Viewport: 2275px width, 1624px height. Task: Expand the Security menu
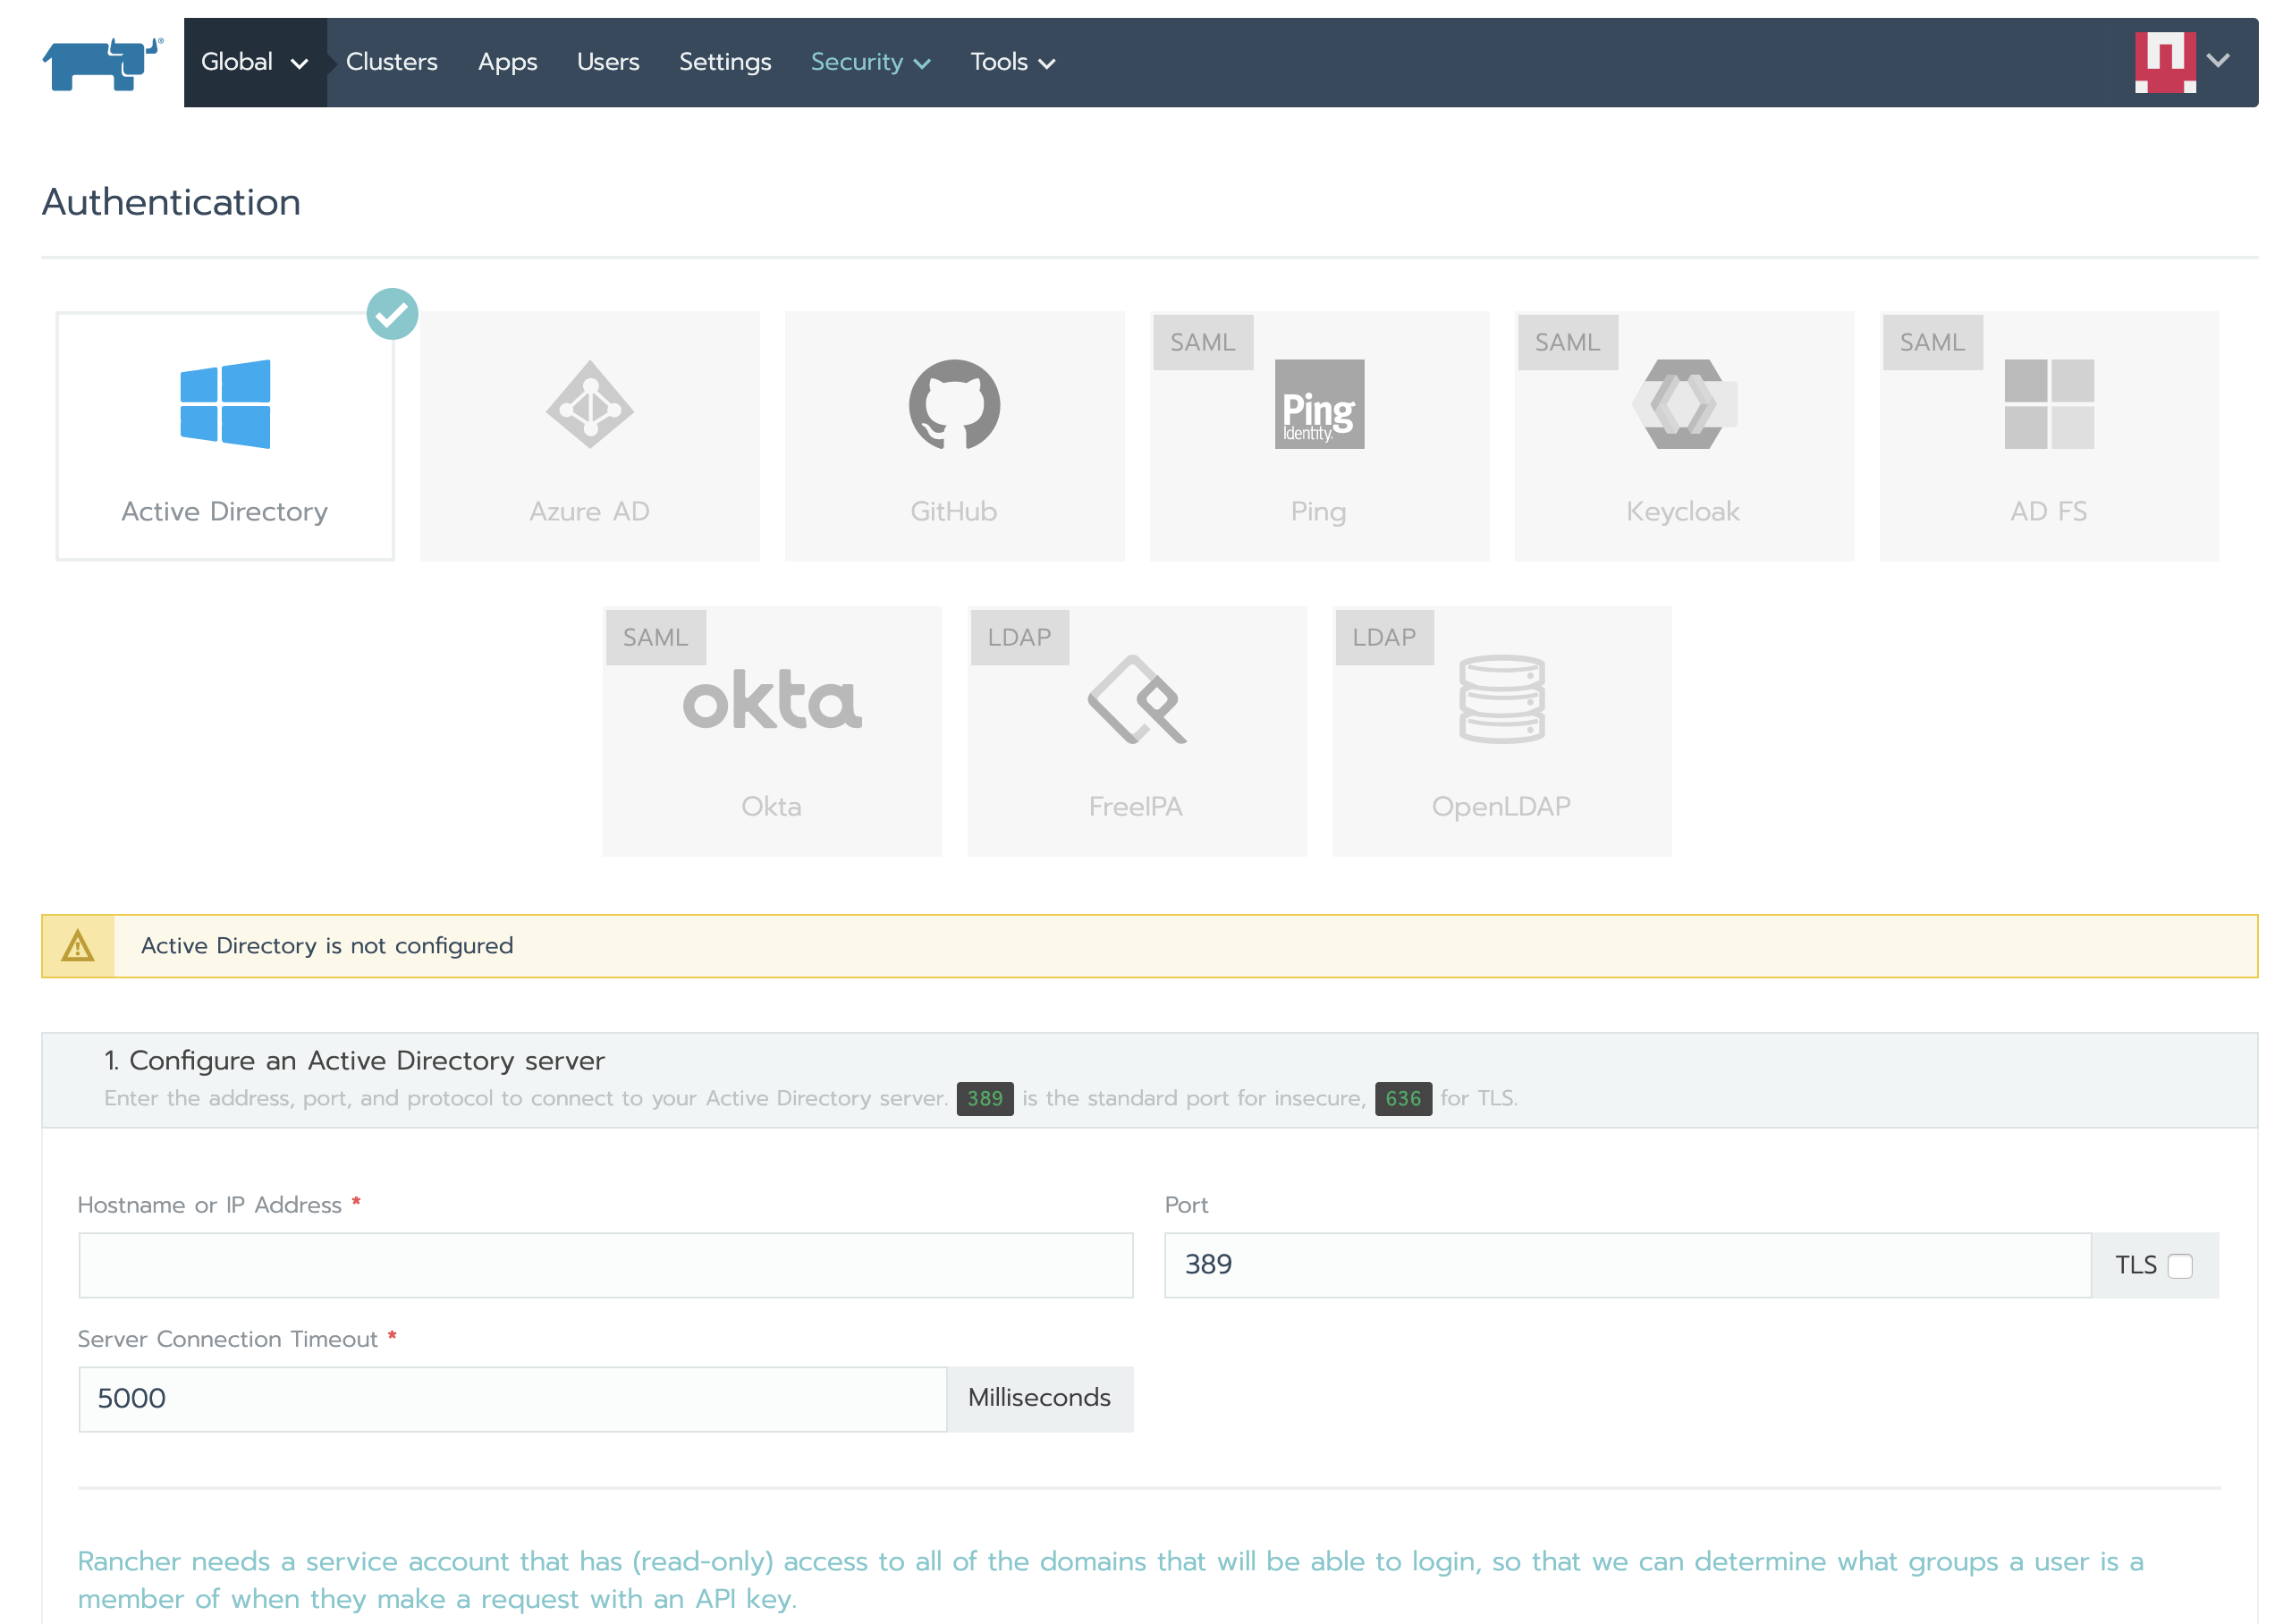[869, 62]
